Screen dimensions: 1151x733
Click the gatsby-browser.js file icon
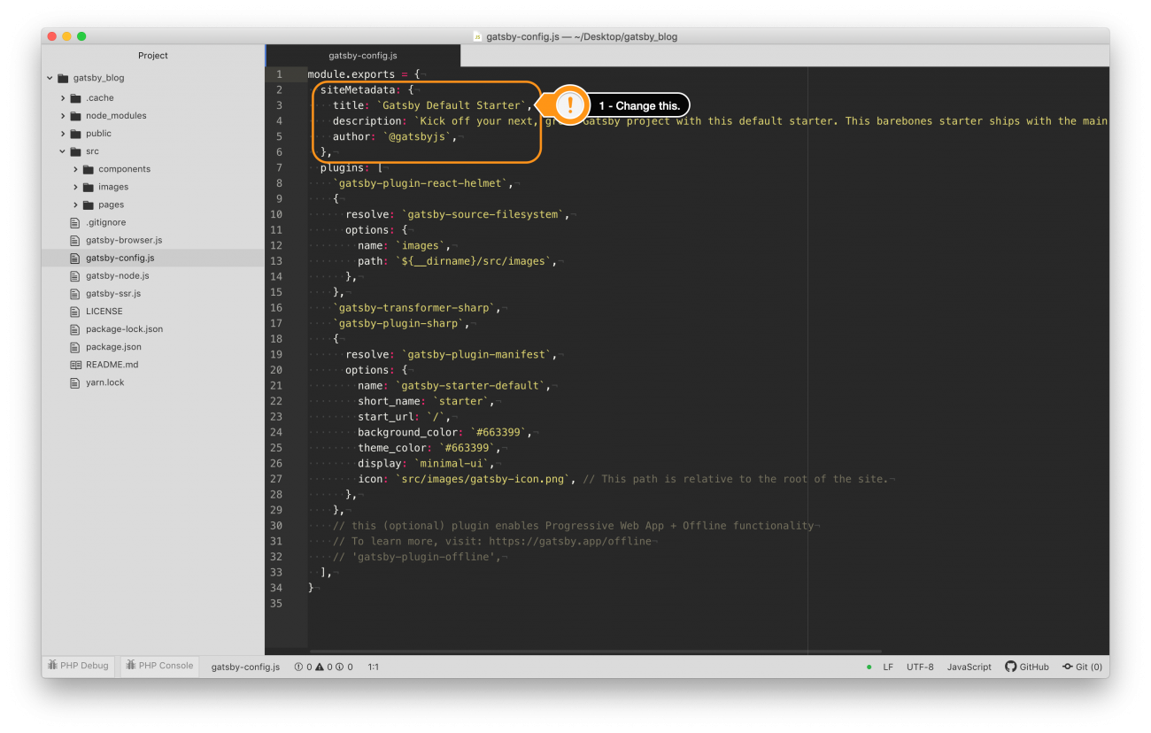coord(75,240)
